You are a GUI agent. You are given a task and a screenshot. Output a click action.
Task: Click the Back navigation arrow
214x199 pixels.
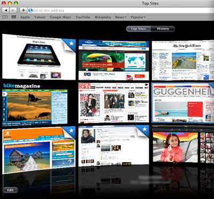[6, 10]
